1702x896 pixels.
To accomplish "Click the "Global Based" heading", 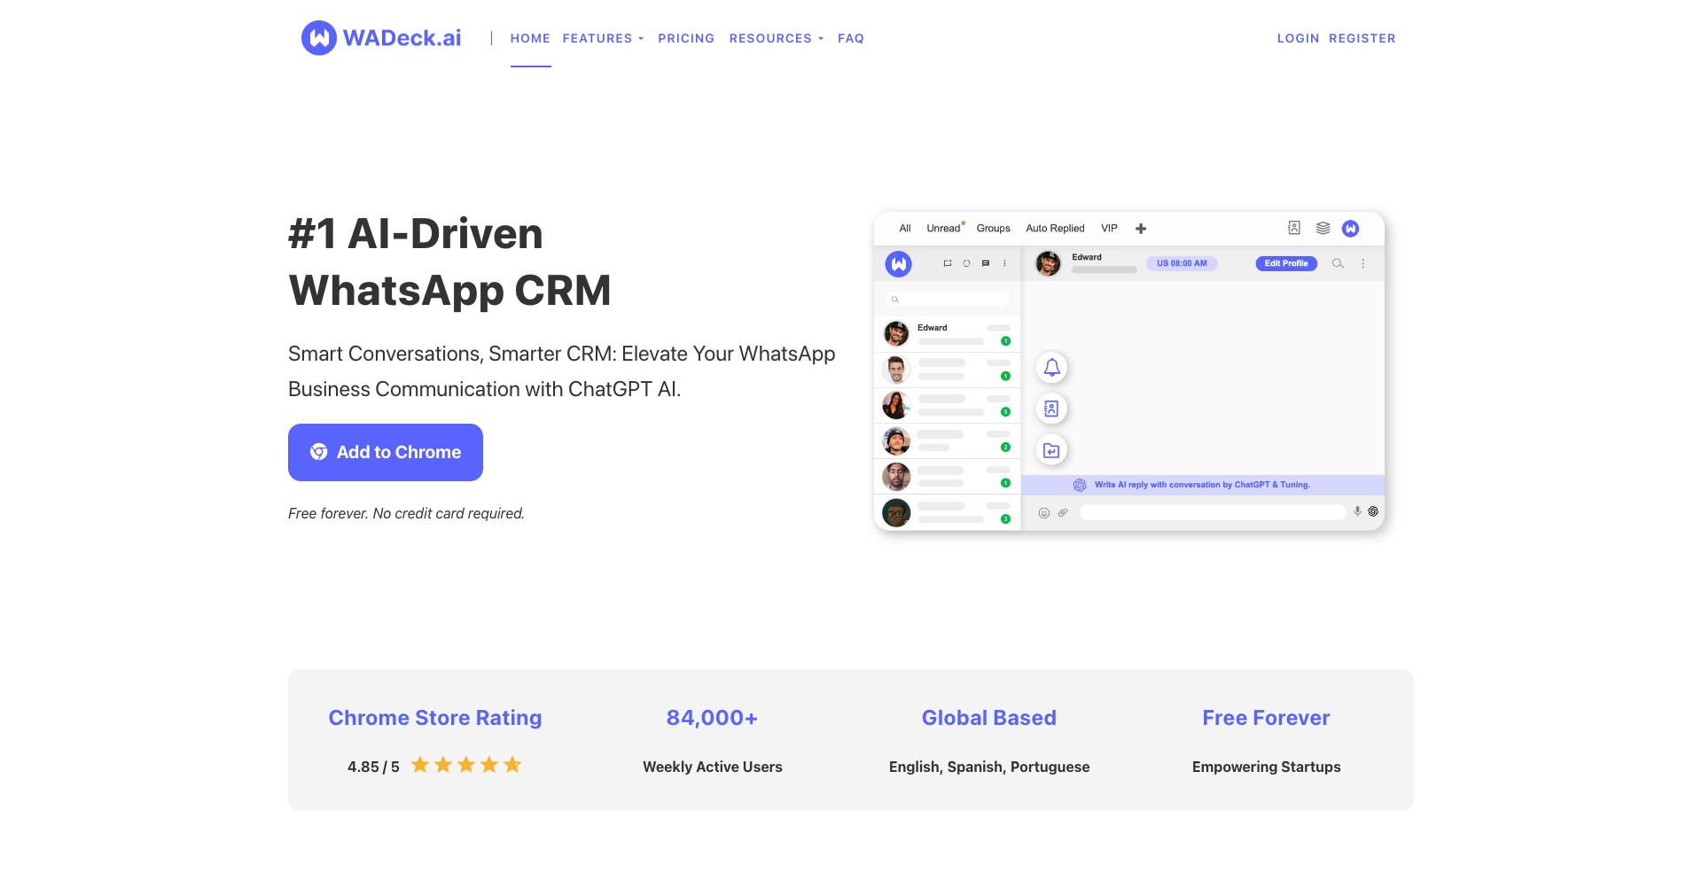I will click(x=989, y=718).
